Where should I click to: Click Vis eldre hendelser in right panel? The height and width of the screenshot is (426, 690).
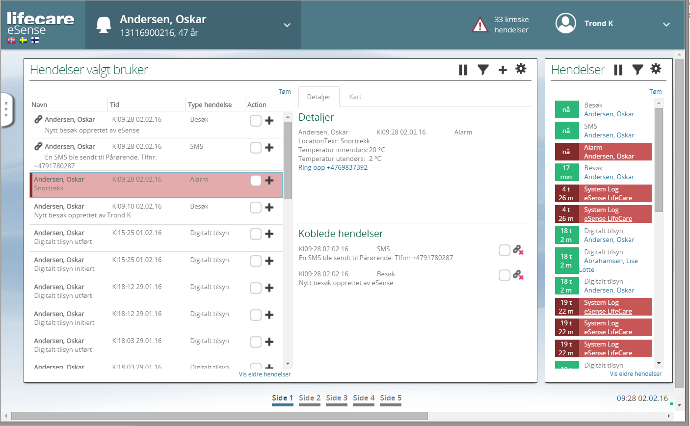[636, 373]
